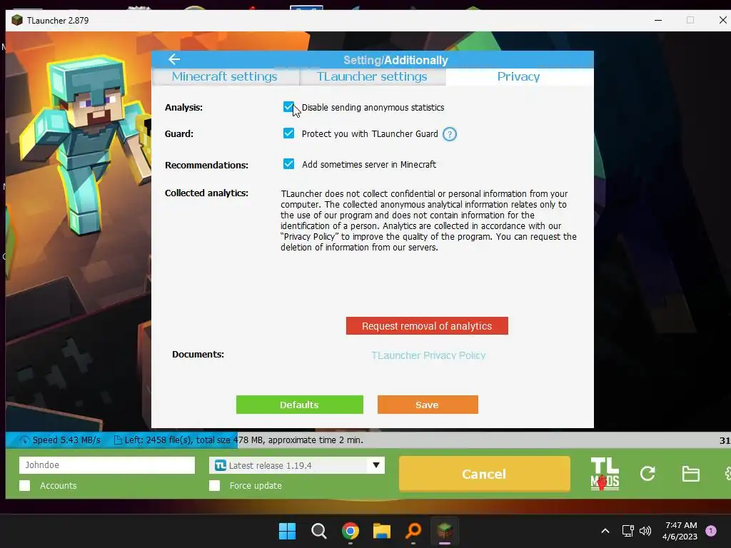Open File Explorer from taskbar
Image resolution: width=731 pixels, height=548 pixels.
381,531
